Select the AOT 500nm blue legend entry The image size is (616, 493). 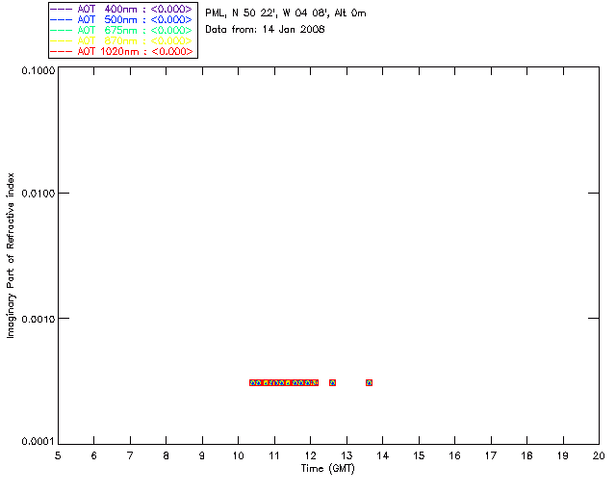(x=121, y=19)
